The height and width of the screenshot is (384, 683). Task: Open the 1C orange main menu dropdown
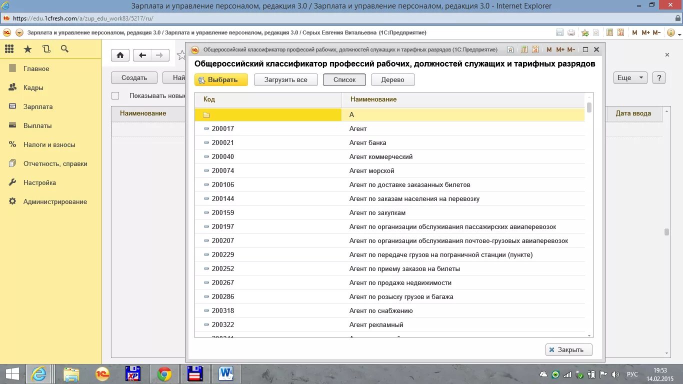(19, 32)
